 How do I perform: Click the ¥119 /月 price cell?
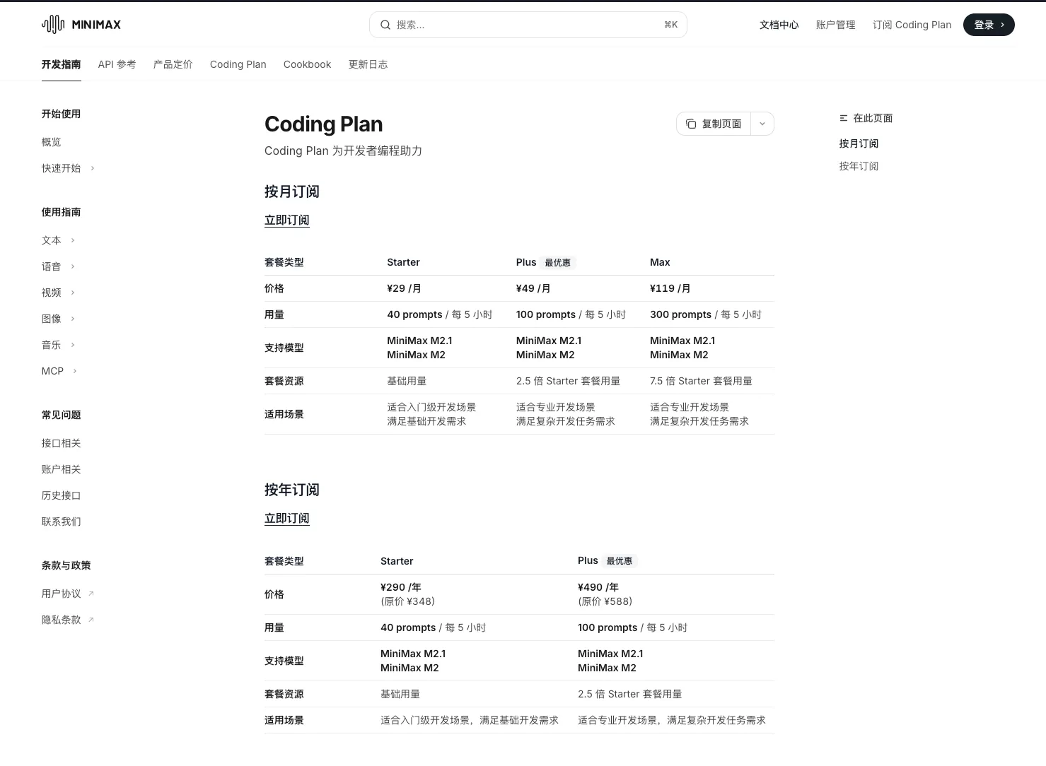[670, 288]
